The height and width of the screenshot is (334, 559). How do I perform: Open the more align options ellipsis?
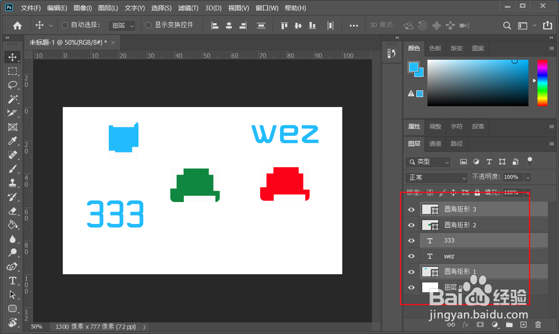point(354,25)
